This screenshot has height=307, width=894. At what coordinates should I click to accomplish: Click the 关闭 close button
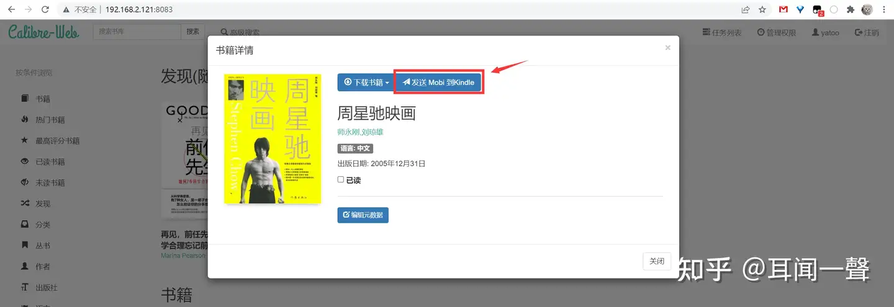pos(657,261)
